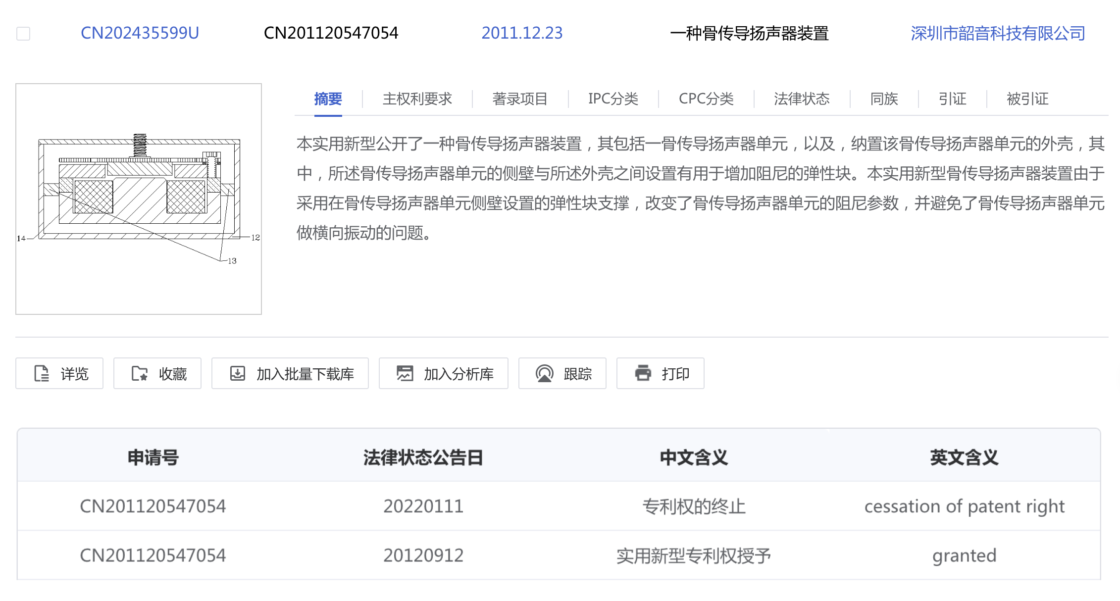This screenshot has height=601, width=1120.
Task: Switch to the CPC分类 tab
Action: [706, 99]
